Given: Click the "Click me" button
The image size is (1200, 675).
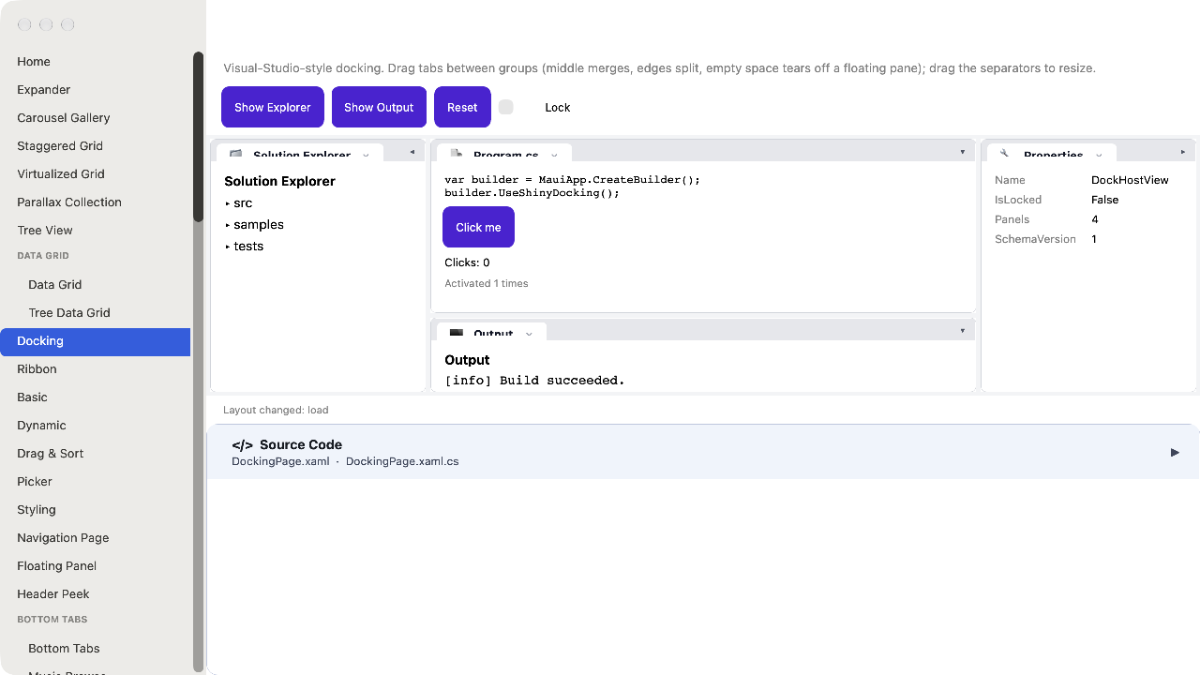Looking at the screenshot, I should 478,227.
